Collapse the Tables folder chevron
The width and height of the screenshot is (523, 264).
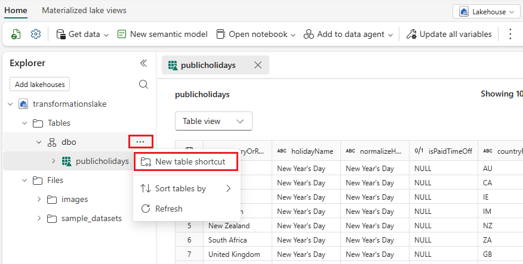coord(24,123)
